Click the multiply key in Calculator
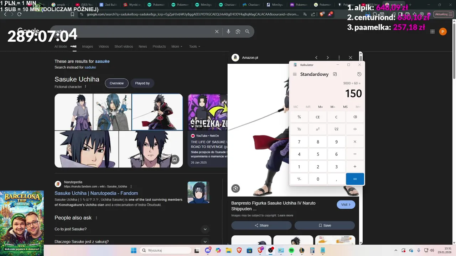 (x=355, y=142)
